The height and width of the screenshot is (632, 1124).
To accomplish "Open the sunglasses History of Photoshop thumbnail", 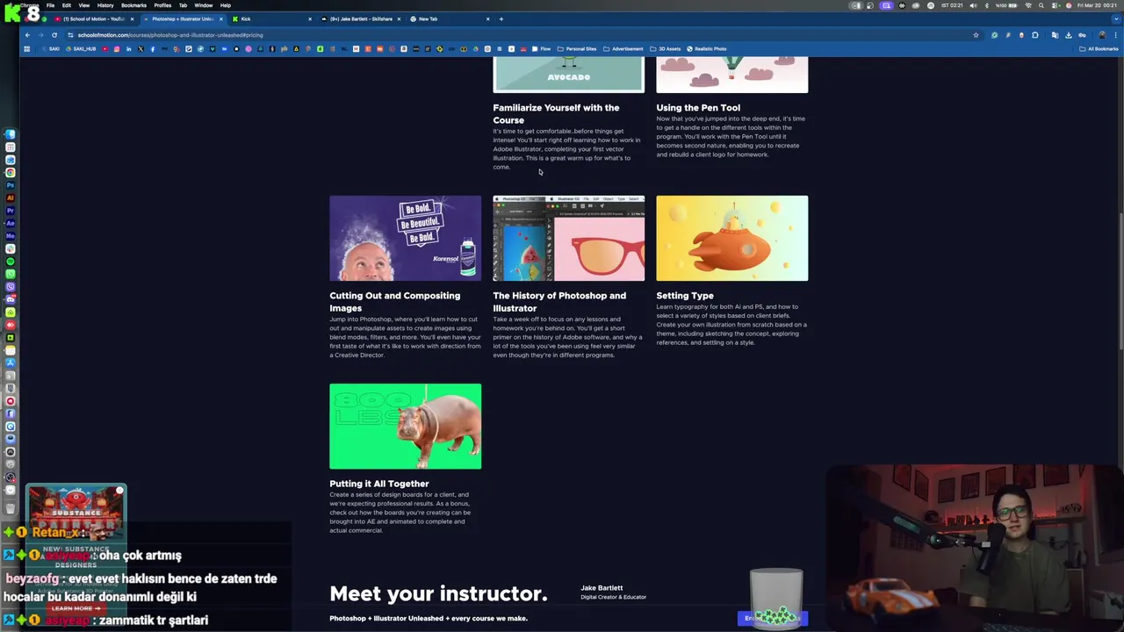I will tap(568, 238).
